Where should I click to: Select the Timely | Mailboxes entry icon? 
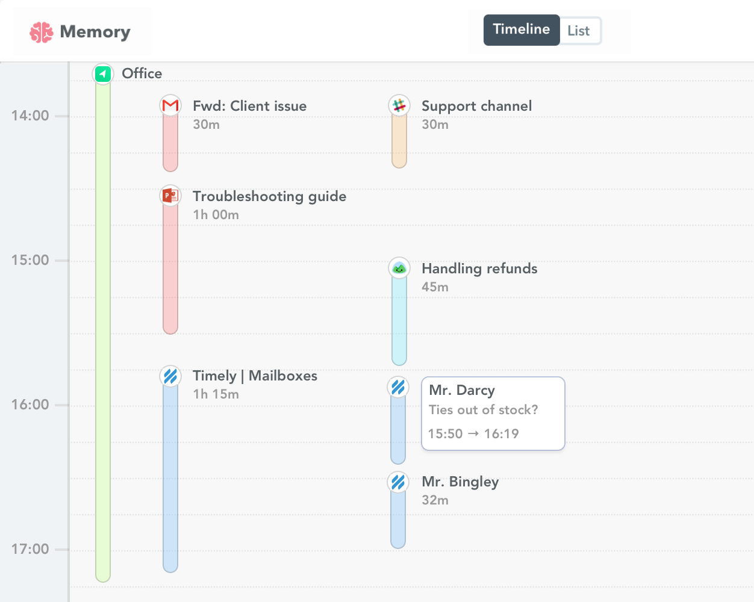170,375
